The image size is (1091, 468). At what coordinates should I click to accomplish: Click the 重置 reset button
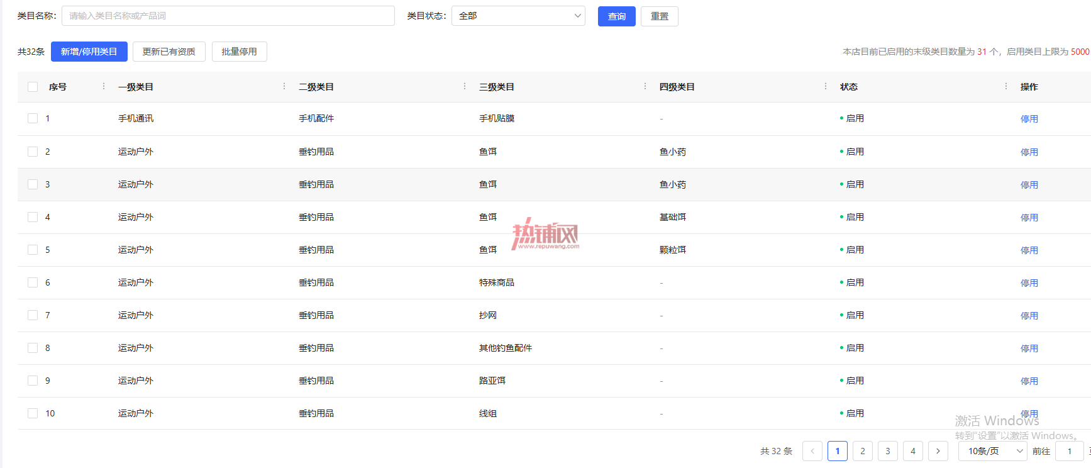pos(660,16)
